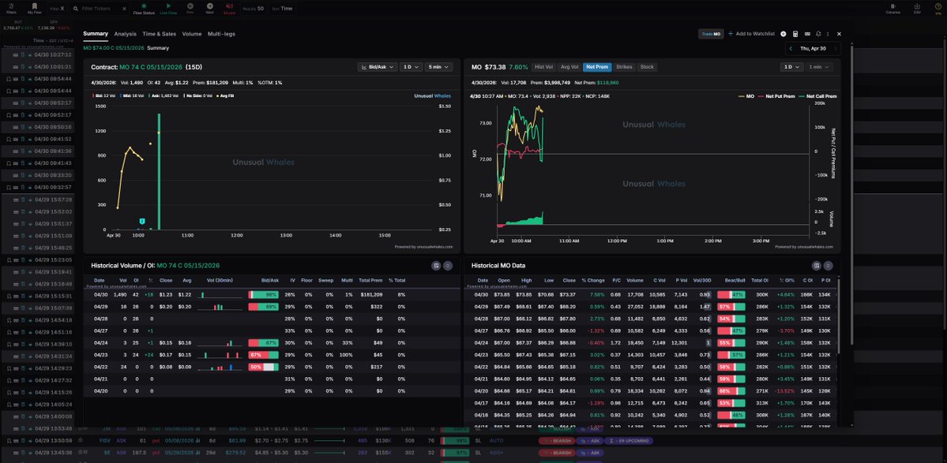This screenshot has height=463, width=947.
Task: Click round settings icon in Historical Volume / OI
Action: (x=448, y=265)
